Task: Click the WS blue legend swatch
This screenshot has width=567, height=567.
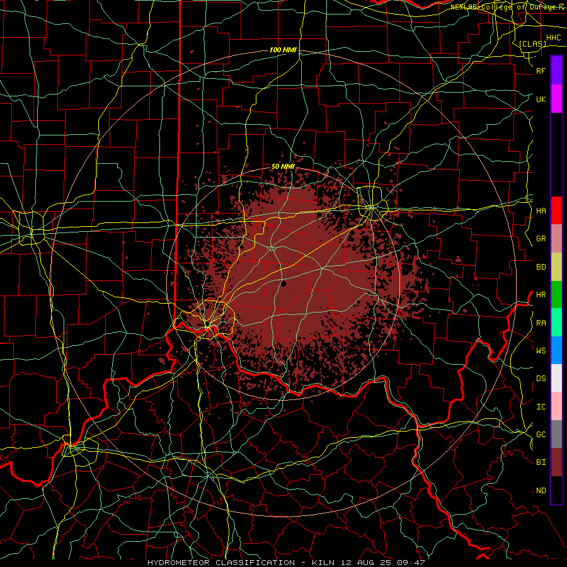Action: [x=556, y=350]
